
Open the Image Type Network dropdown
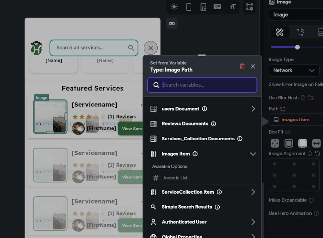pyautogui.click(x=294, y=70)
